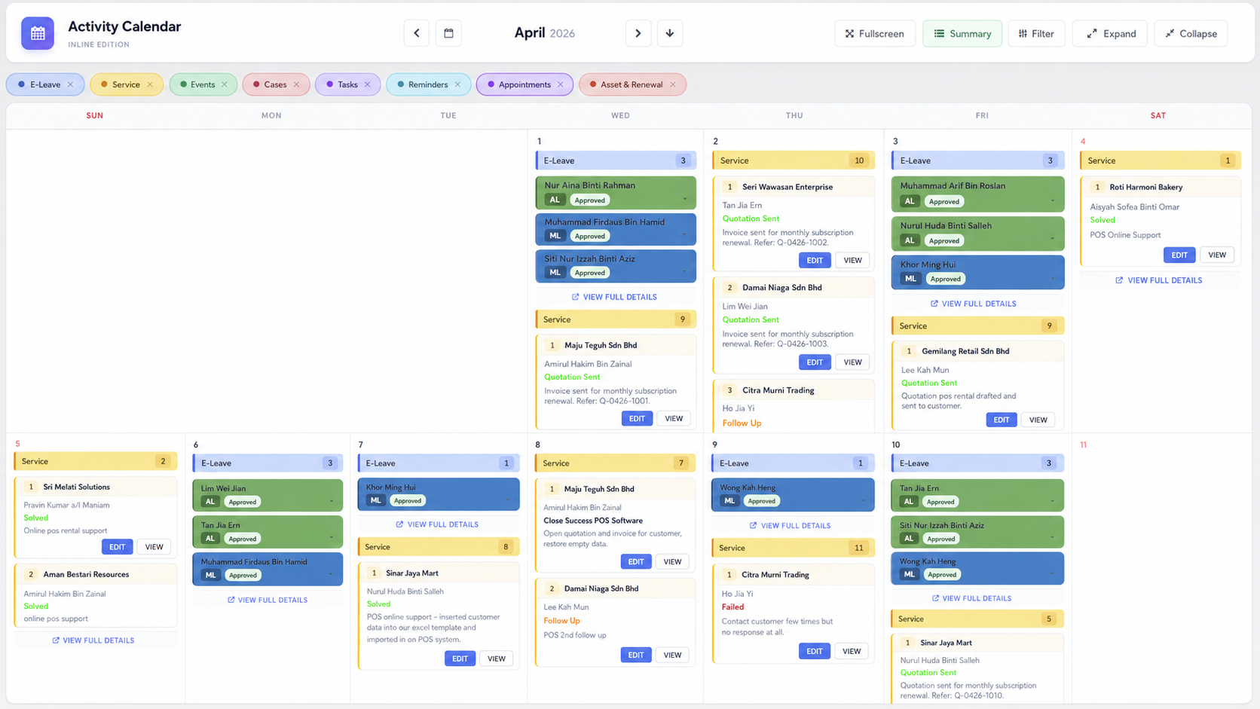This screenshot has height=709, width=1260.
Task: Open Fullscreen mode
Action: click(875, 33)
